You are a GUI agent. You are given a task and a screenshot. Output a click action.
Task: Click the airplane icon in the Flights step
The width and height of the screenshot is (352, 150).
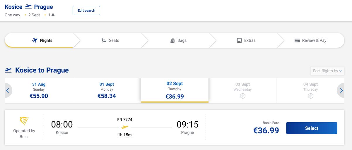(35, 40)
